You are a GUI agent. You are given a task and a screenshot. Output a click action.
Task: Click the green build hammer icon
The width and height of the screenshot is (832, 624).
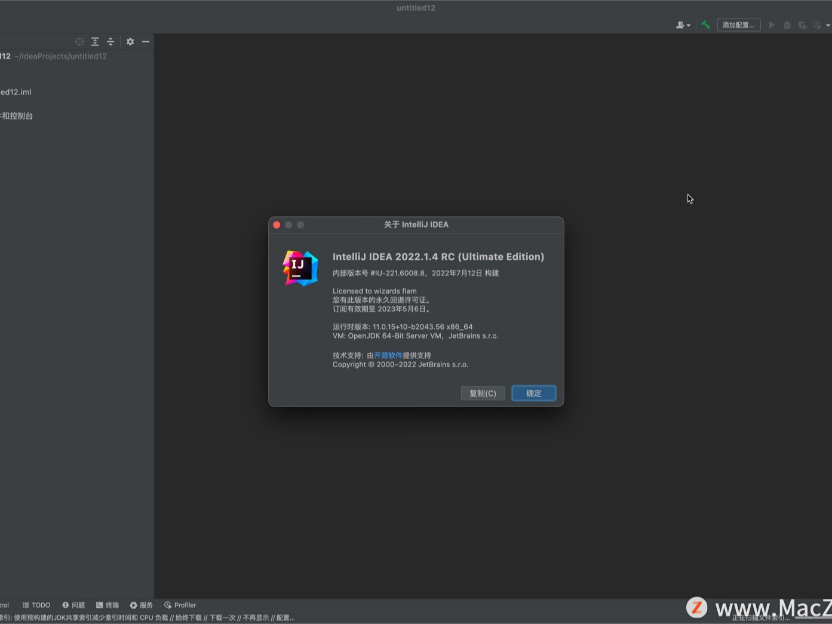pyautogui.click(x=705, y=25)
